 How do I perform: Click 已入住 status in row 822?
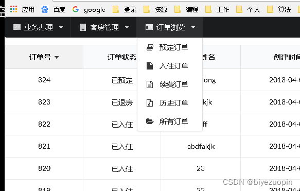[x=122, y=125]
